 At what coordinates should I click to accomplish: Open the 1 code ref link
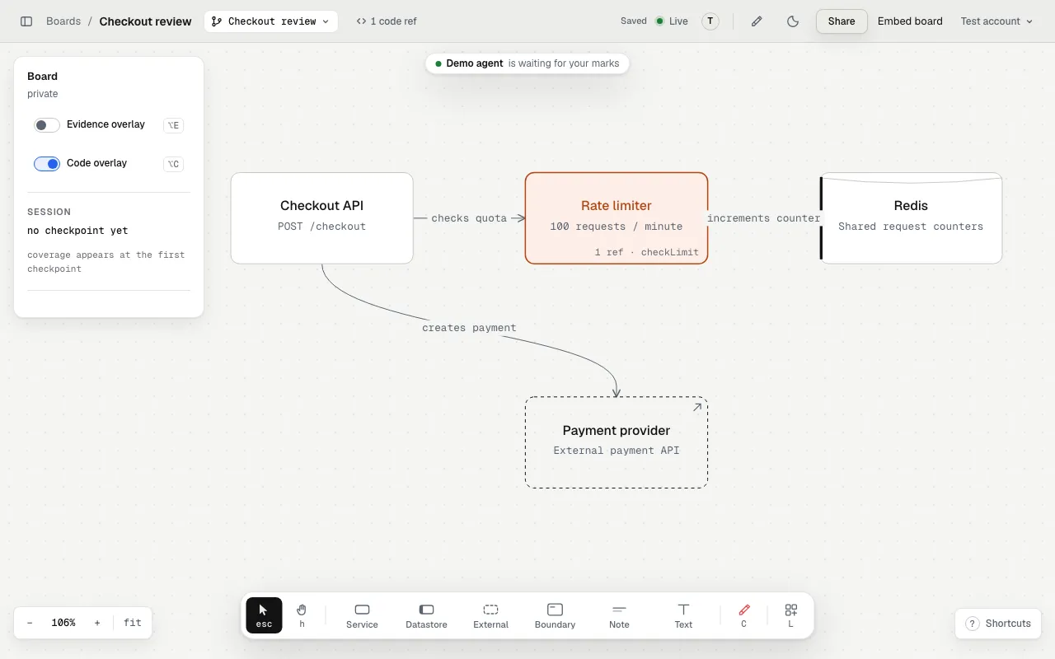pyautogui.click(x=387, y=21)
